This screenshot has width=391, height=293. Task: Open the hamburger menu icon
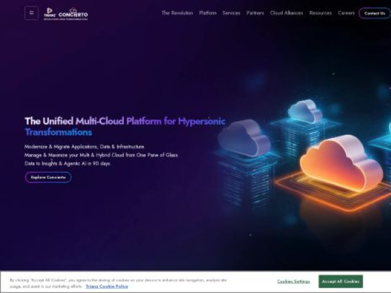31,13
